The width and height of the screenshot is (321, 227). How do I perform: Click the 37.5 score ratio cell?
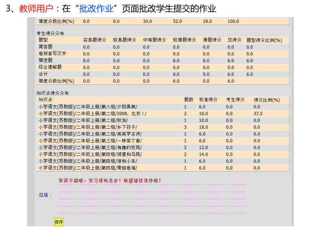click(x=258, y=114)
